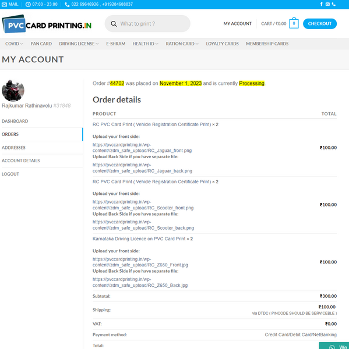Open RC_Z650_Front.jpg upload link
349x349 pixels.
(140, 262)
